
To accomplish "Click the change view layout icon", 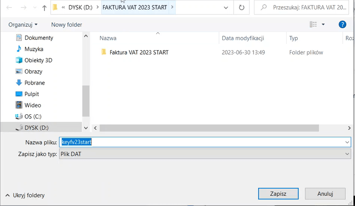I will pos(313,24).
